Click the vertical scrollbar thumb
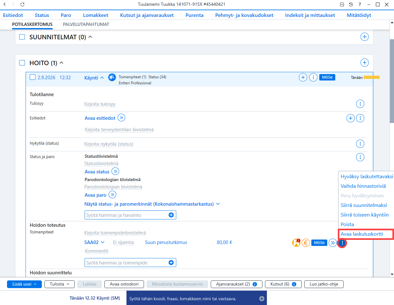 coord(392,81)
